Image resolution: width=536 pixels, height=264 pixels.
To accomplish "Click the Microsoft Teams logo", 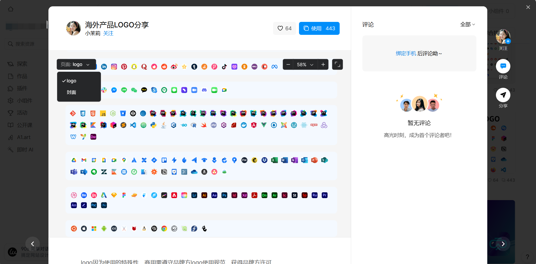I will pyautogui.click(x=74, y=172).
